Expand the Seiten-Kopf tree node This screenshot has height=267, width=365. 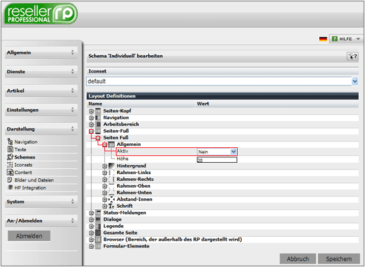(x=92, y=111)
